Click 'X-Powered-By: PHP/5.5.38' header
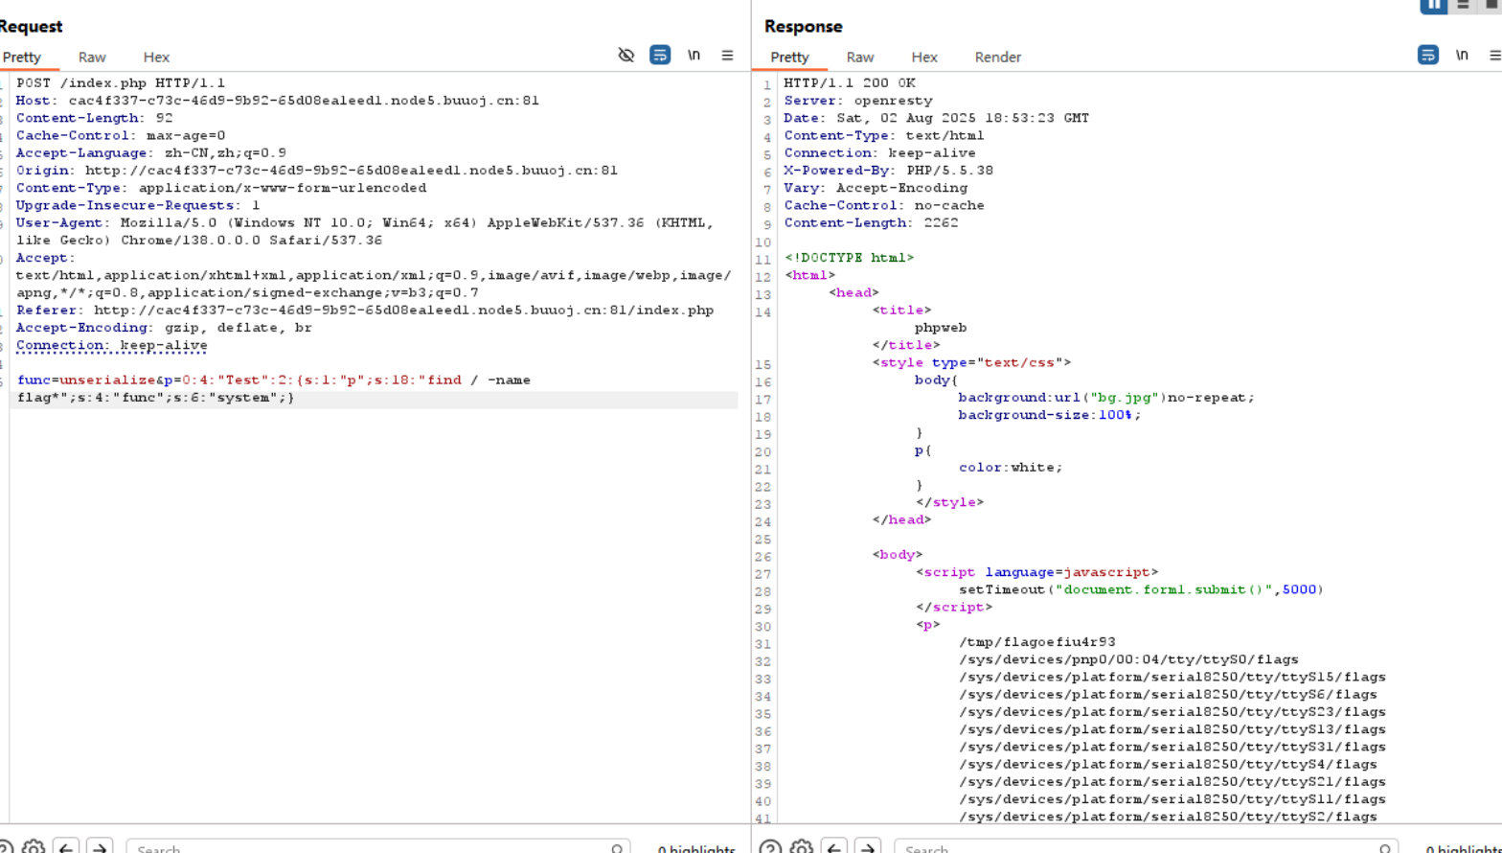The height and width of the screenshot is (853, 1502). click(889, 171)
